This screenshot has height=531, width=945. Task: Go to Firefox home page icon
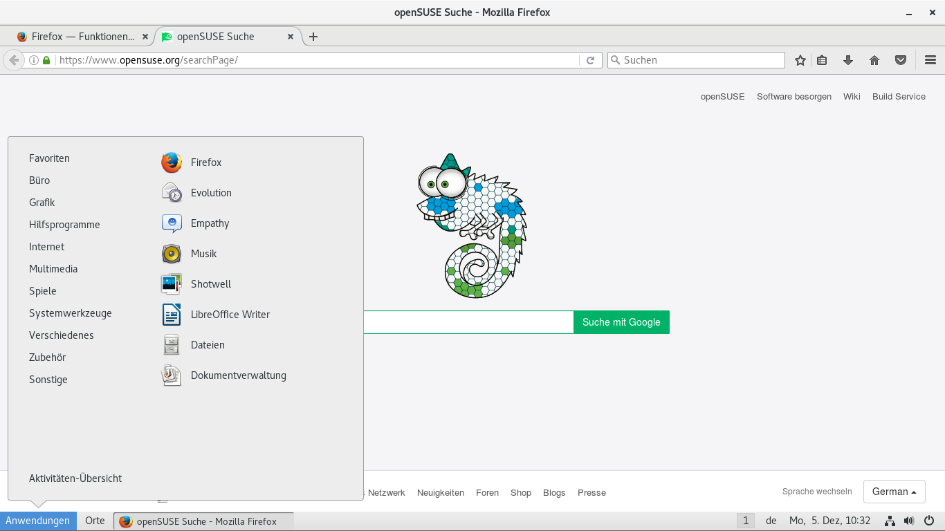pos(874,60)
